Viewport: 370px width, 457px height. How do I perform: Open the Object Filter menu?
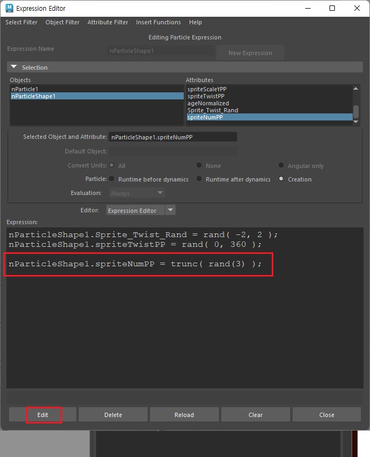pos(62,22)
